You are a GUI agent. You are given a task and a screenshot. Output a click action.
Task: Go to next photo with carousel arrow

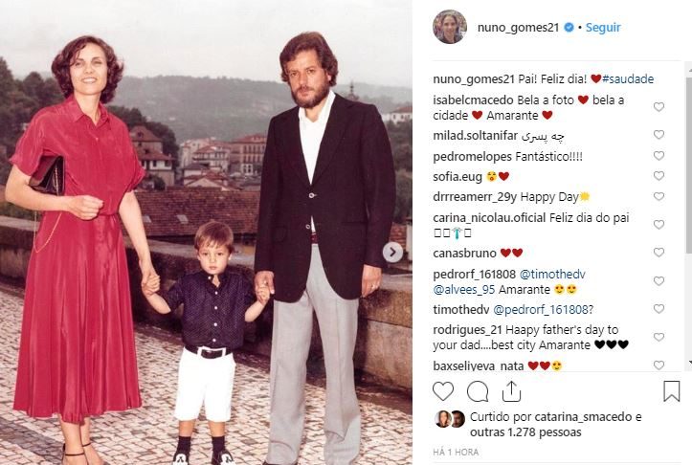pos(392,253)
